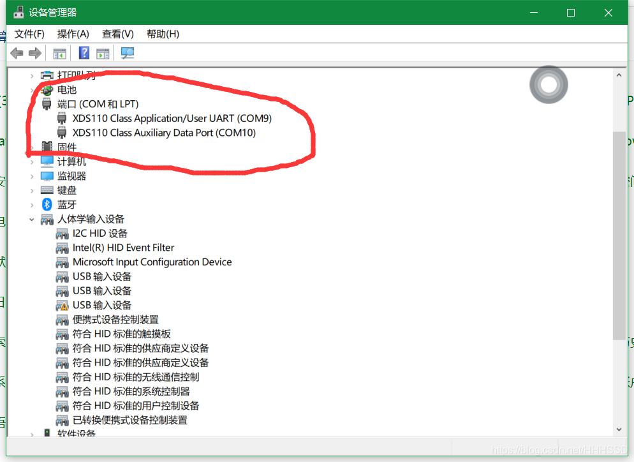Viewport: 634px width, 462px height.
Task: Select Microsoft Input Configuration Device entry
Action: [152, 262]
